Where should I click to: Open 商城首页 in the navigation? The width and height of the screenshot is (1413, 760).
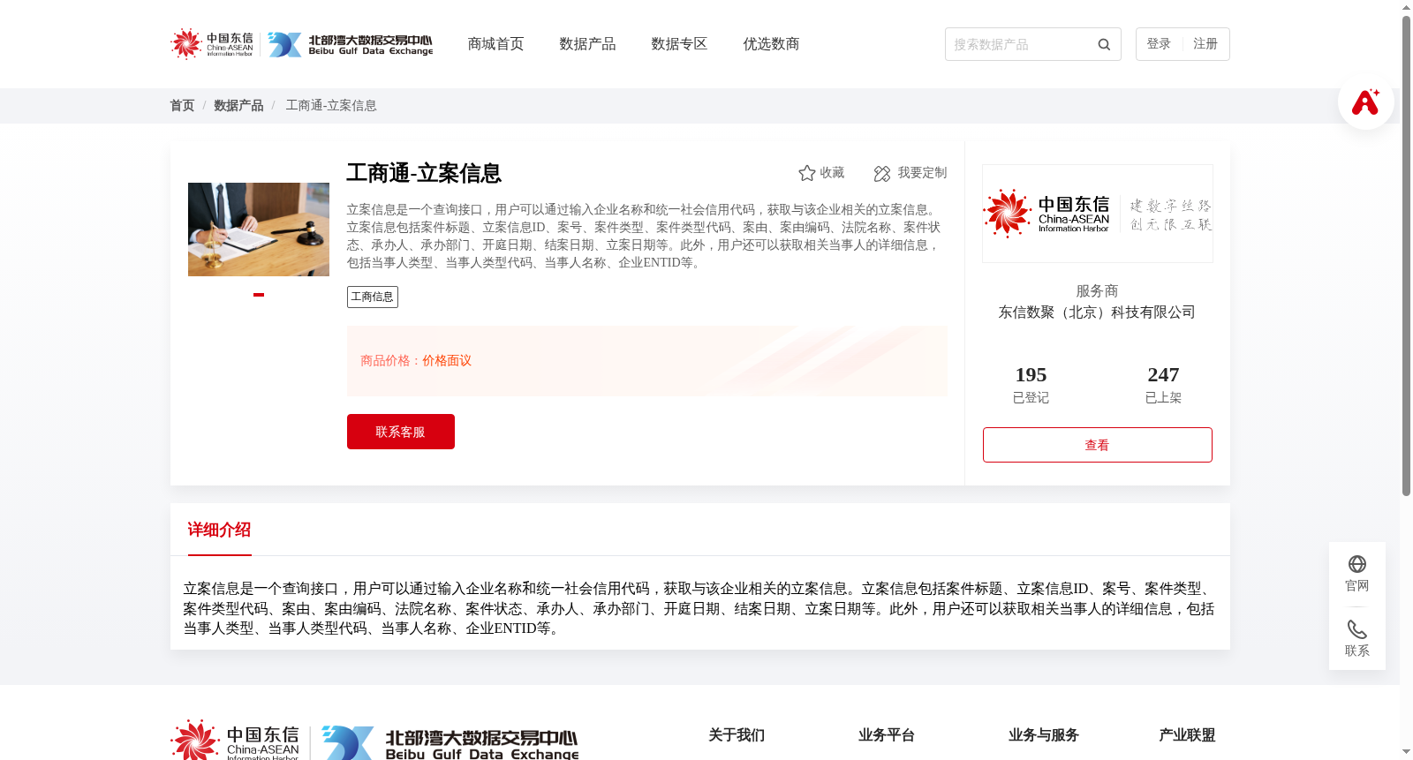(x=495, y=44)
